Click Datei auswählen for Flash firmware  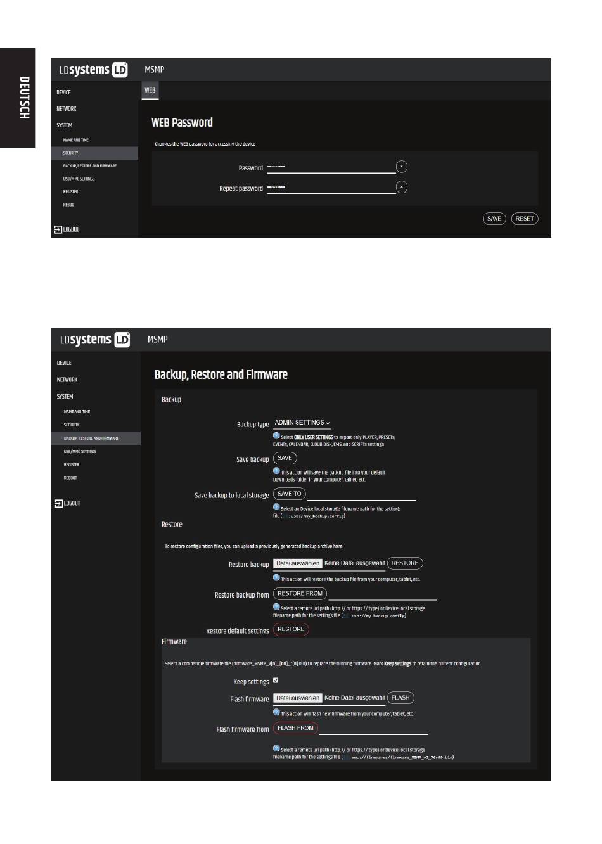[x=298, y=698]
